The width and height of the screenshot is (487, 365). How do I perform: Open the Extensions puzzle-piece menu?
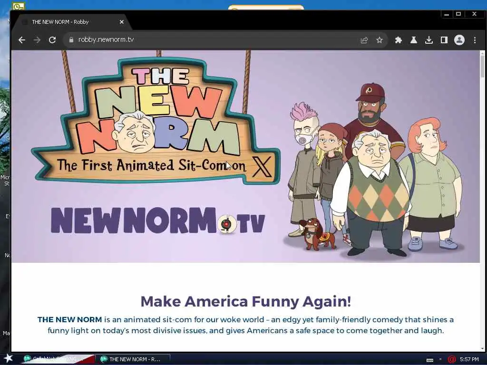pyautogui.click(x=398, y=40)
